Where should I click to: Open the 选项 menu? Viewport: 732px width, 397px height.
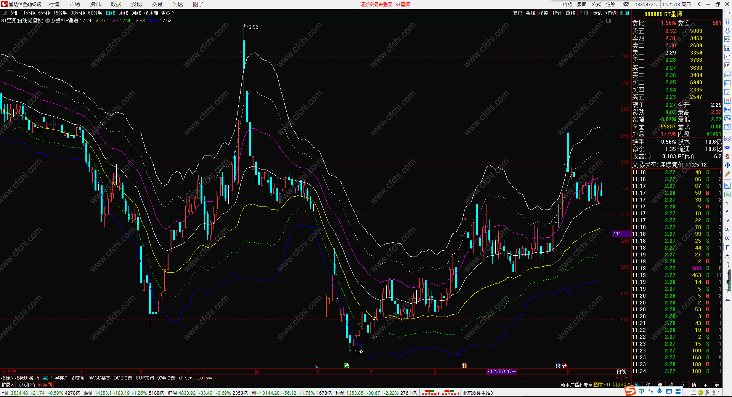coord(611,4)
